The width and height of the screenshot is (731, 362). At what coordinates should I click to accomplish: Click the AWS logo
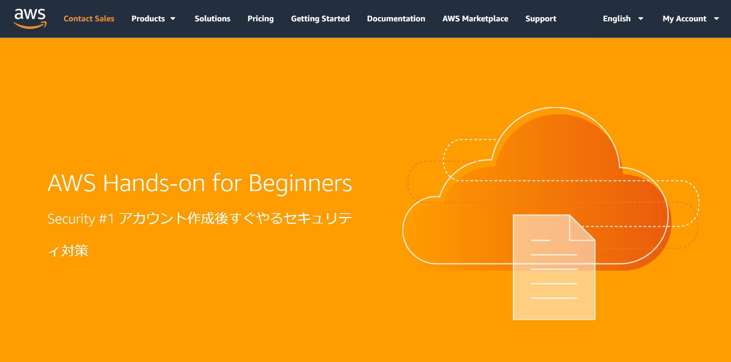coord(30,18)
